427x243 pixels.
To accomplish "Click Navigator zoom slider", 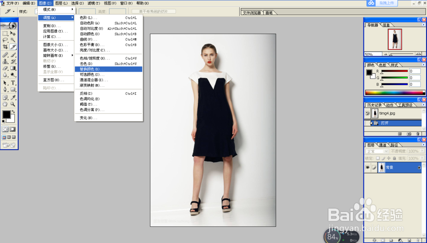I will point(403,54).
